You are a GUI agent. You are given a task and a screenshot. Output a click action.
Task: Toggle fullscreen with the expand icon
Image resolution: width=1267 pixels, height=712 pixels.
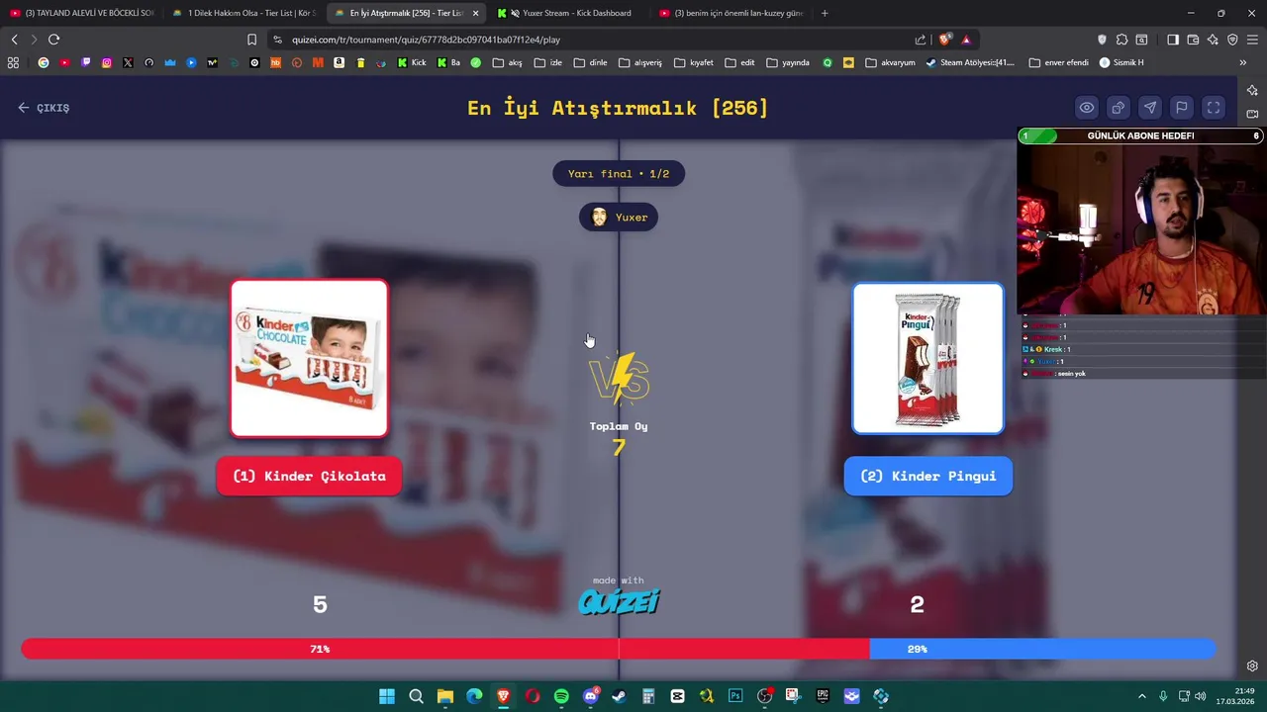1214,108
